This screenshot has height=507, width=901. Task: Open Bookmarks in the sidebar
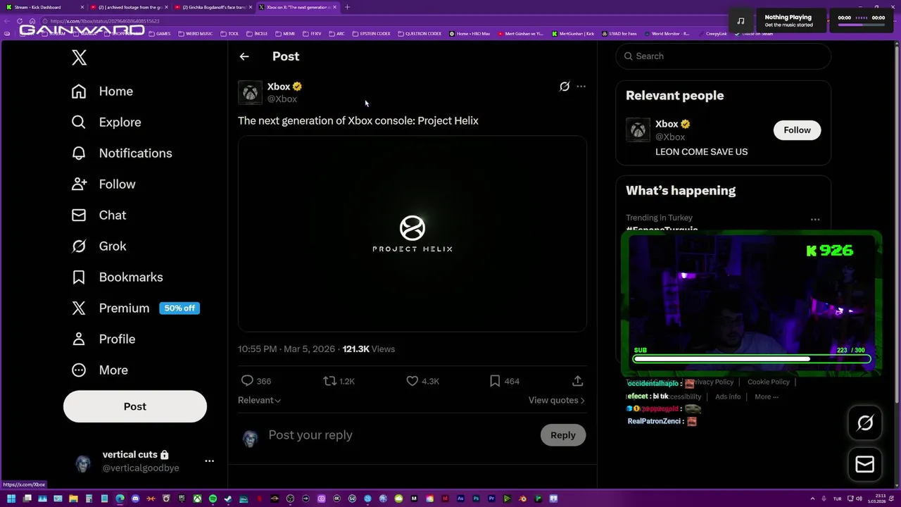click(x=118, y=277)
